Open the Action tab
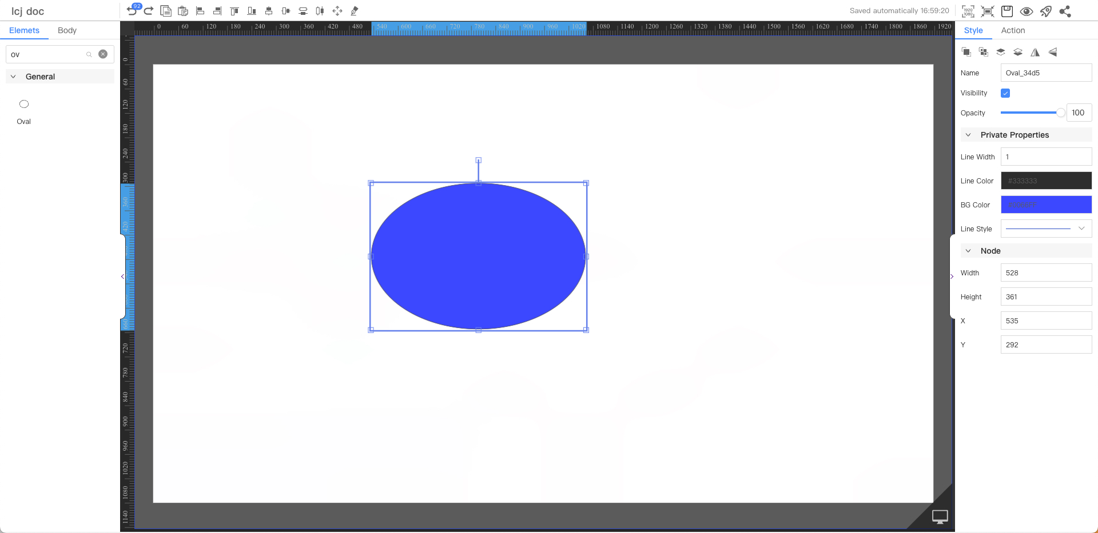This screenshot has height=533, width=1098. 1013,30
